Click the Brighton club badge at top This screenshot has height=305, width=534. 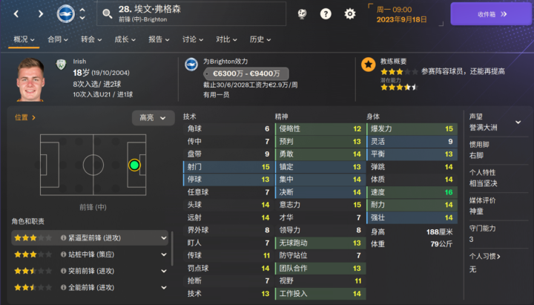click(65, 13)
